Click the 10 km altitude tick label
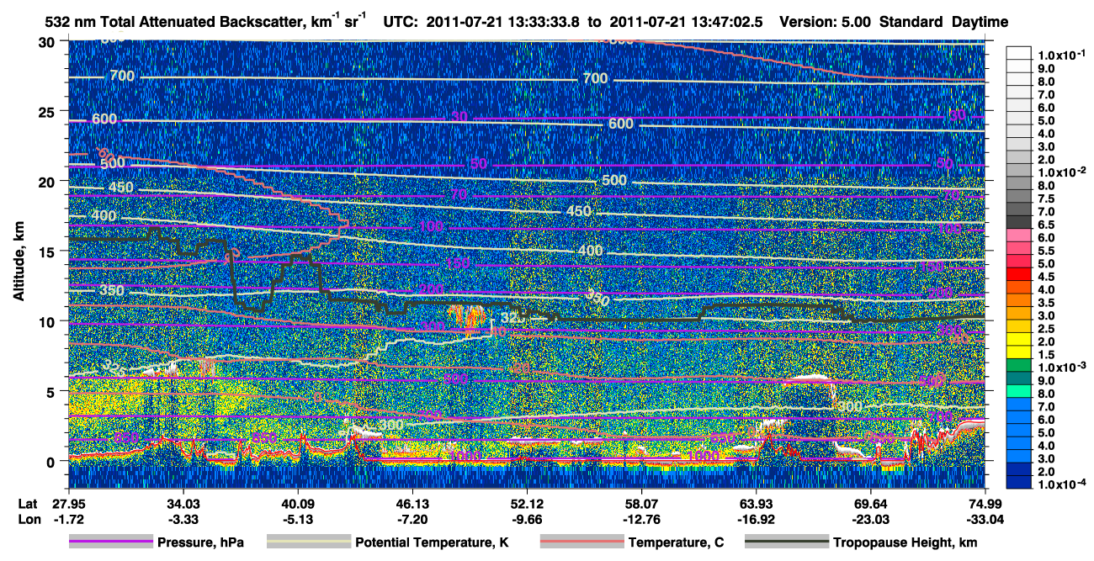Screen dimensions: 1094x561 point(49,321)
